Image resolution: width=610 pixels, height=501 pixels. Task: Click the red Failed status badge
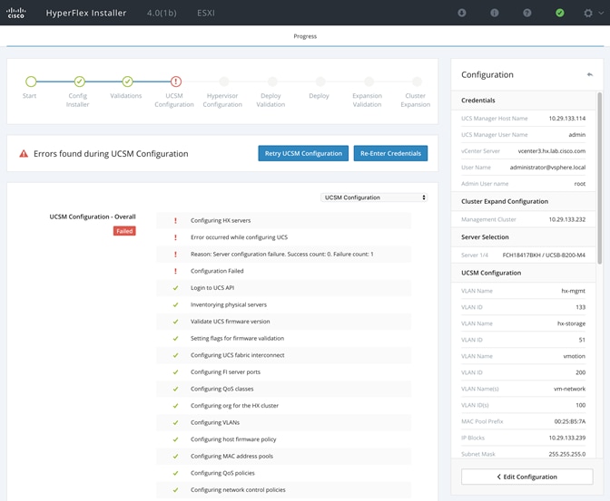pyautogui.click(x=124, y=231)
